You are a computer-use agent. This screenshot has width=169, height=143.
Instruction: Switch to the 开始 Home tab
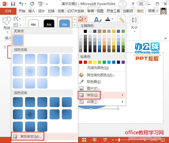[x=22, y=11]
